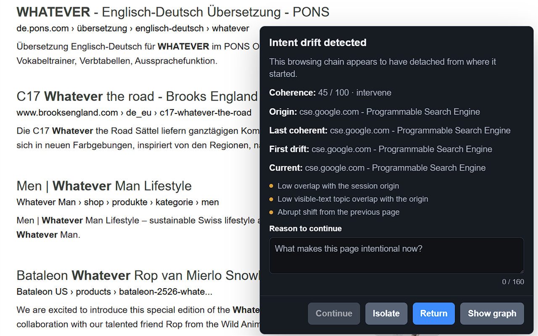Image resolution: width=538 pixels, height=336 pixels.
Task: Click the Isolate button
Action: pyautogui.click(x=386, y=313)
